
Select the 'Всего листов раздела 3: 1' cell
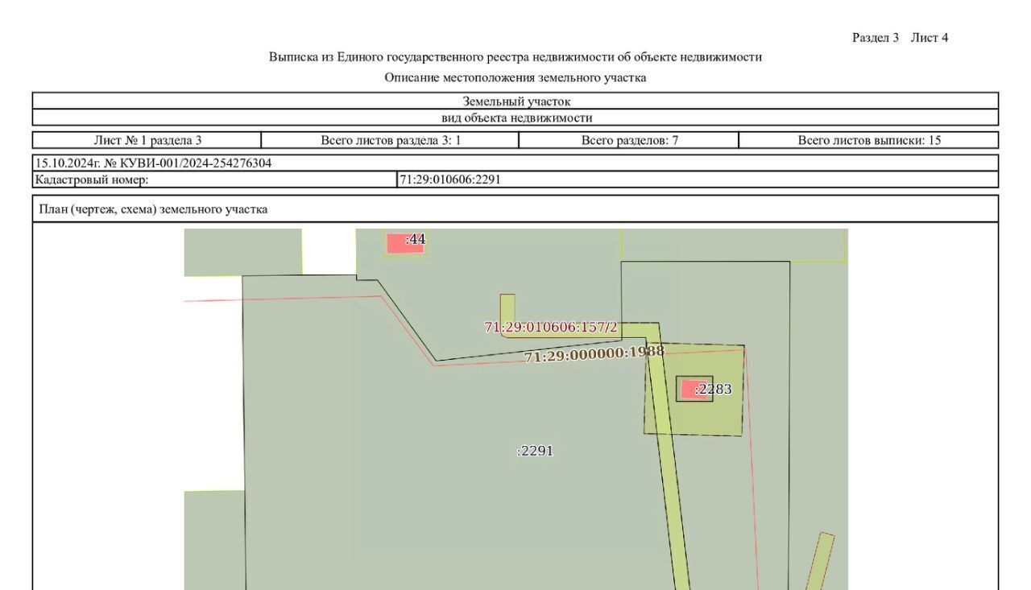click(391, 140)
